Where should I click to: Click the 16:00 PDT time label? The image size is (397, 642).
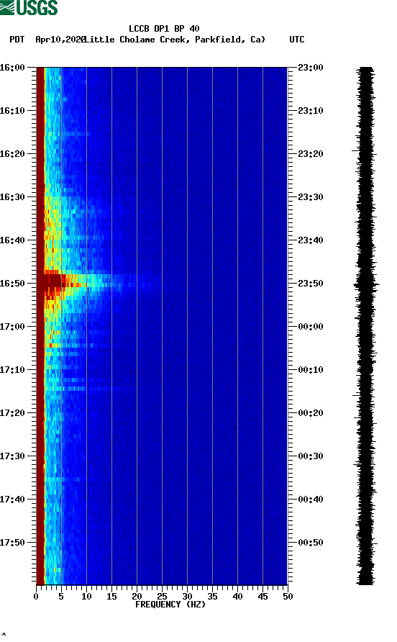click(12, 68)
